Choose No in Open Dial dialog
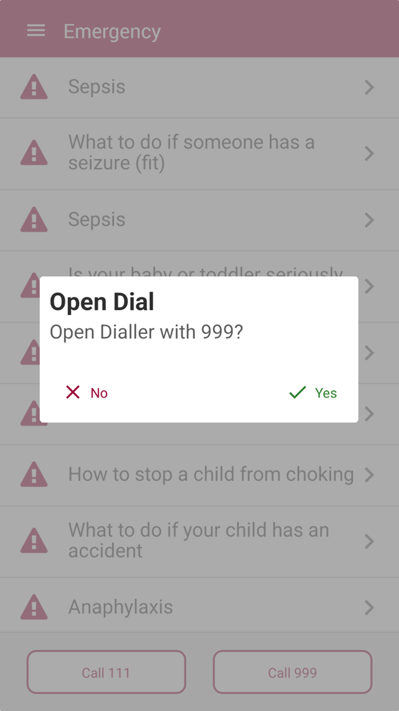 [87, 393]
